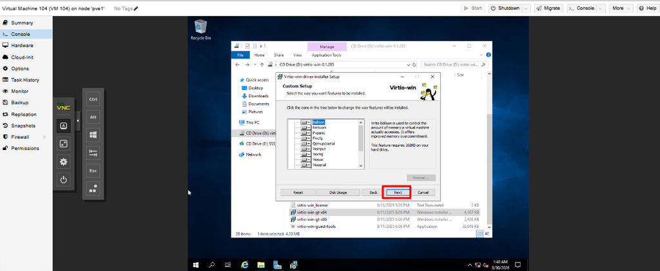
Task: Open Snapshots in Proxmox sidebar
Action: (x=26, y=126)
